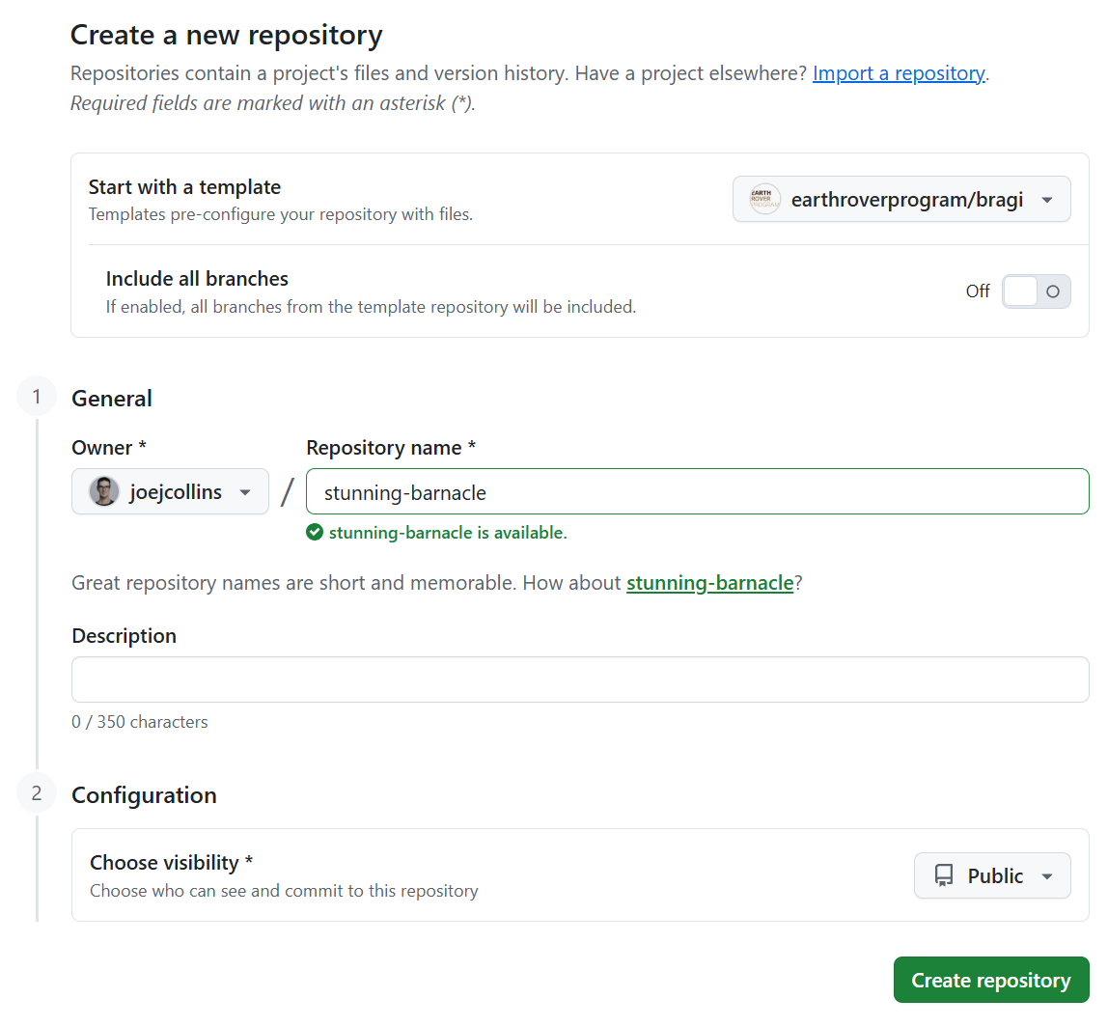Click the 'Owner *' field label
The image size is (1108, 1026).
tap(109, 448)
